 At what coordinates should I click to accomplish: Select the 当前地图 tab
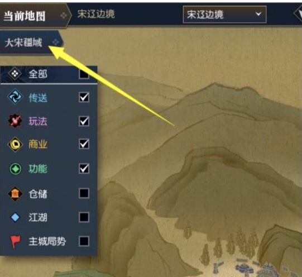[35, 16]
